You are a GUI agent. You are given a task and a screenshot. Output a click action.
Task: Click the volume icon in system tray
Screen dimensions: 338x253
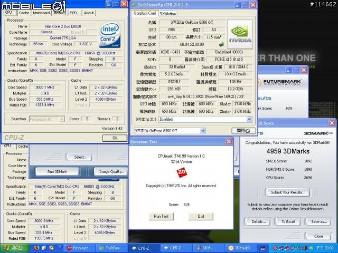pyautogui.click(x=305, y=248)
